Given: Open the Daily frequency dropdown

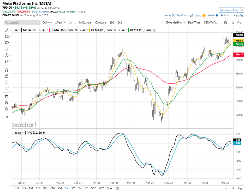Looking at the screenshot, I should [x=47, y=22].
